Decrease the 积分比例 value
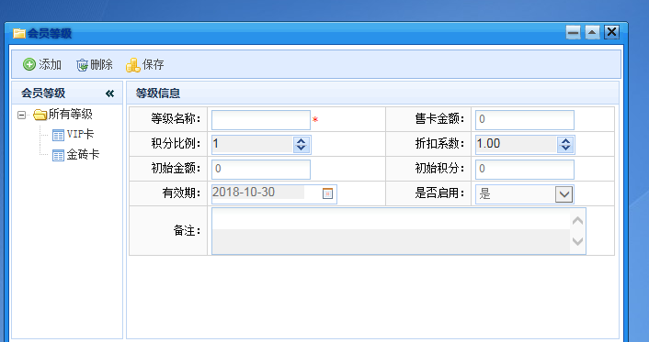This screenshot has height=342, width=649. (x=302, y=148)
